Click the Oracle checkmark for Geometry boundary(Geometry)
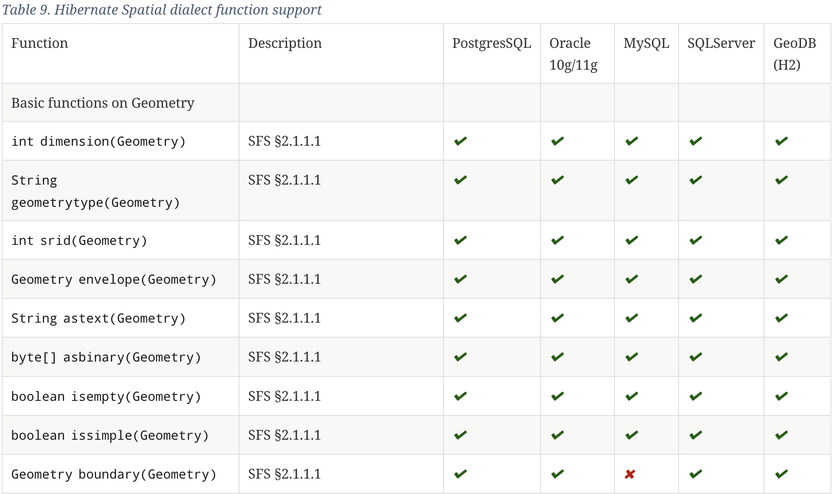 click(x=558, y=474)
